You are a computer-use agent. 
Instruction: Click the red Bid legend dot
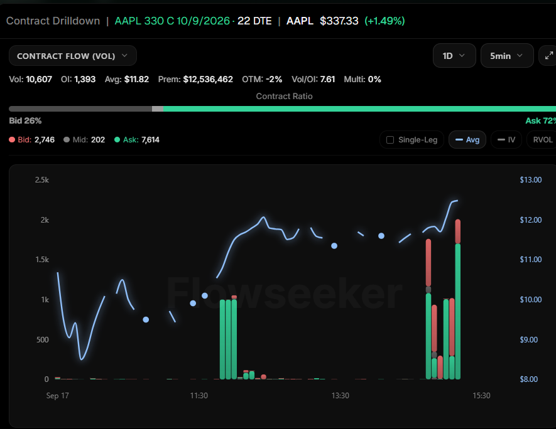point(12,140)
